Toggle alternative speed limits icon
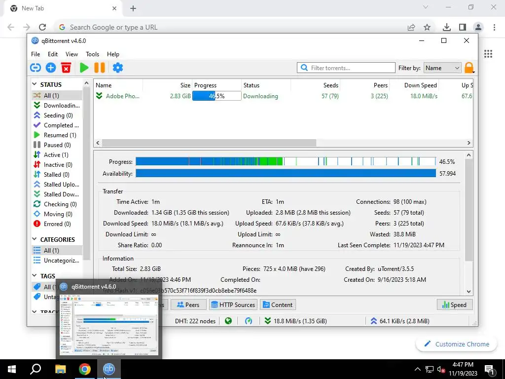The height and width of the screenshot is (379, 505). click(249, 321)
